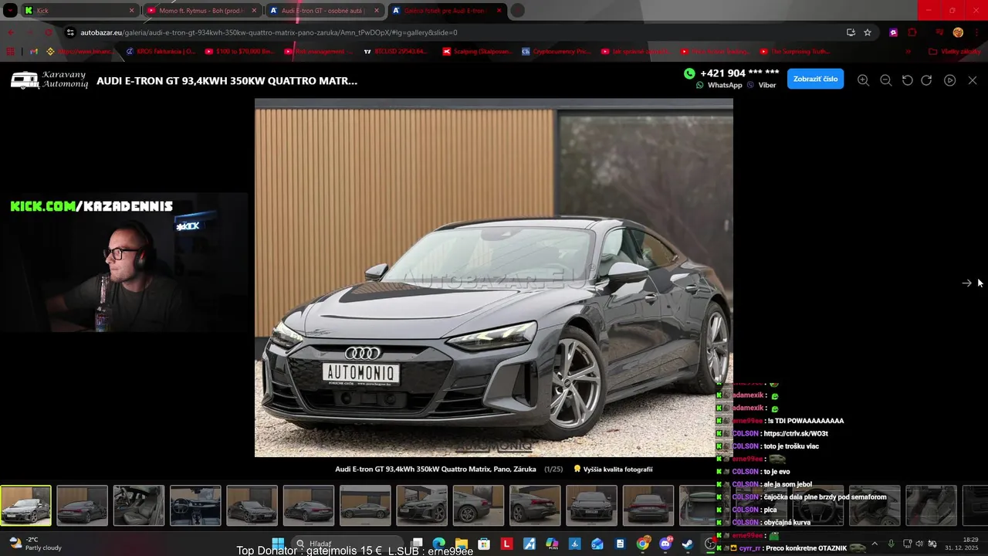988x556 pixels.
Task: Zoom in on the gallery photo
Action: [863, 80]
